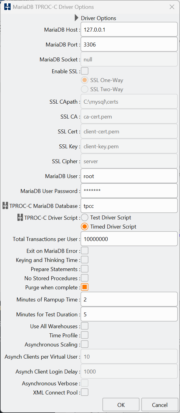Check the XML Connect Pool box
The width and height of the screenshot is (180, 413).
pyautogui.click(x=85, y=392)
